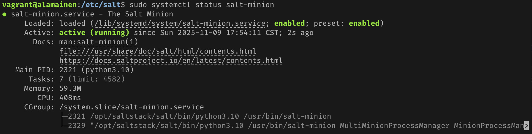Viewport: 532px width, 134px height.
Task: Click the preset "enabled" value
Action: pyautogui.click(x=364, y=24)
